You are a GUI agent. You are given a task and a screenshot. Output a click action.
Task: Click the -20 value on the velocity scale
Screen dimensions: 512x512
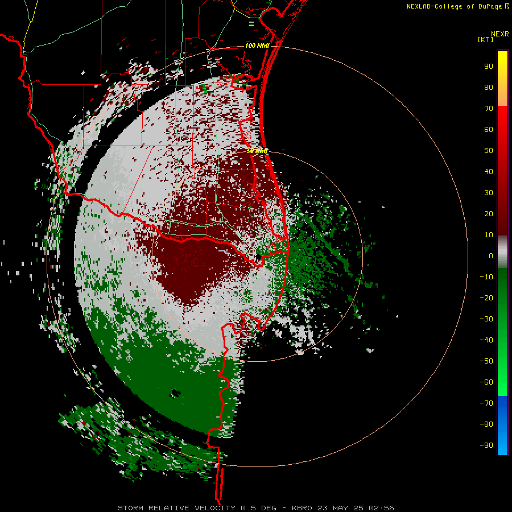click(x=486, y=298)
